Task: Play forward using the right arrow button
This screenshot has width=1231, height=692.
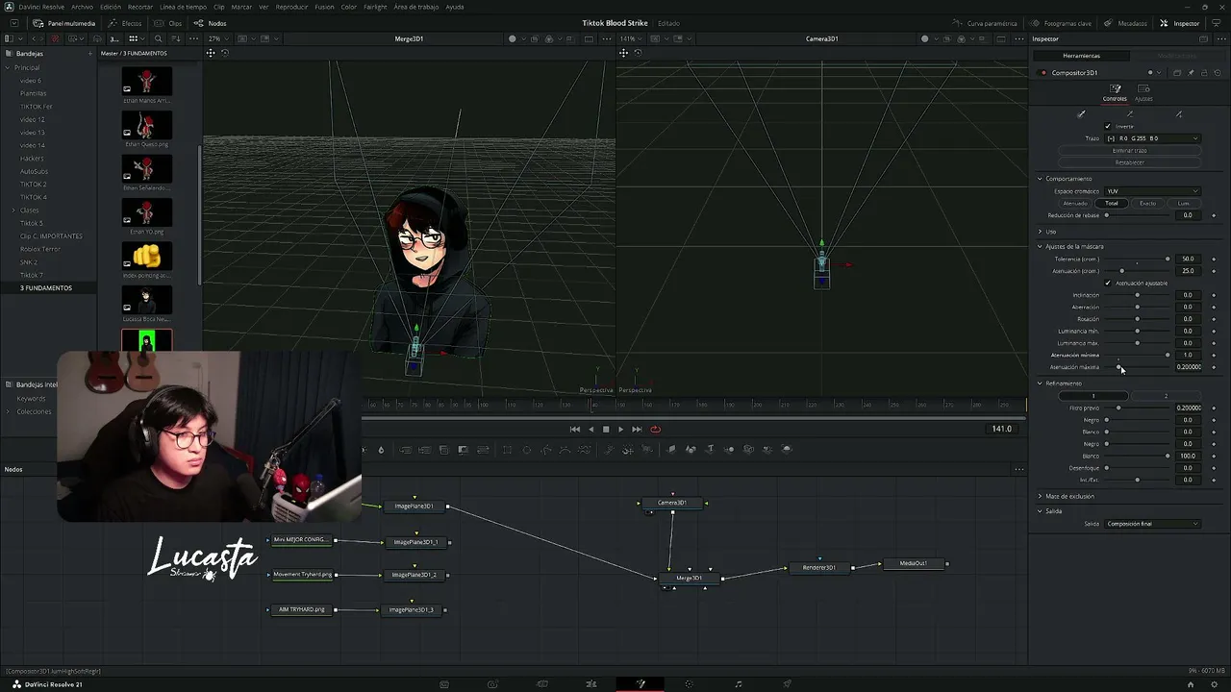Action: click(620, 430)
